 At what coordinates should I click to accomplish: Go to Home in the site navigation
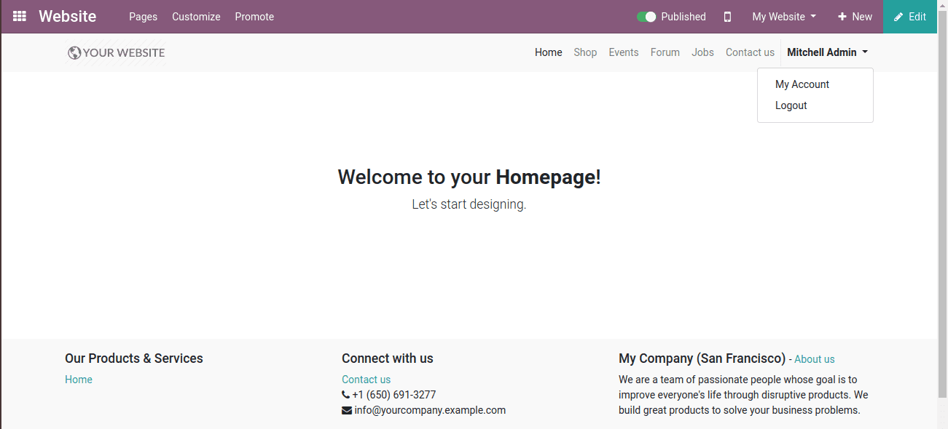tap(549, 52)
